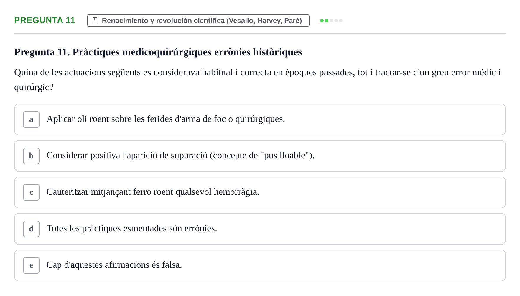Click the fourth grey difficulty dot
Viewport: 520px width, 296px height.
pos(336,21)
